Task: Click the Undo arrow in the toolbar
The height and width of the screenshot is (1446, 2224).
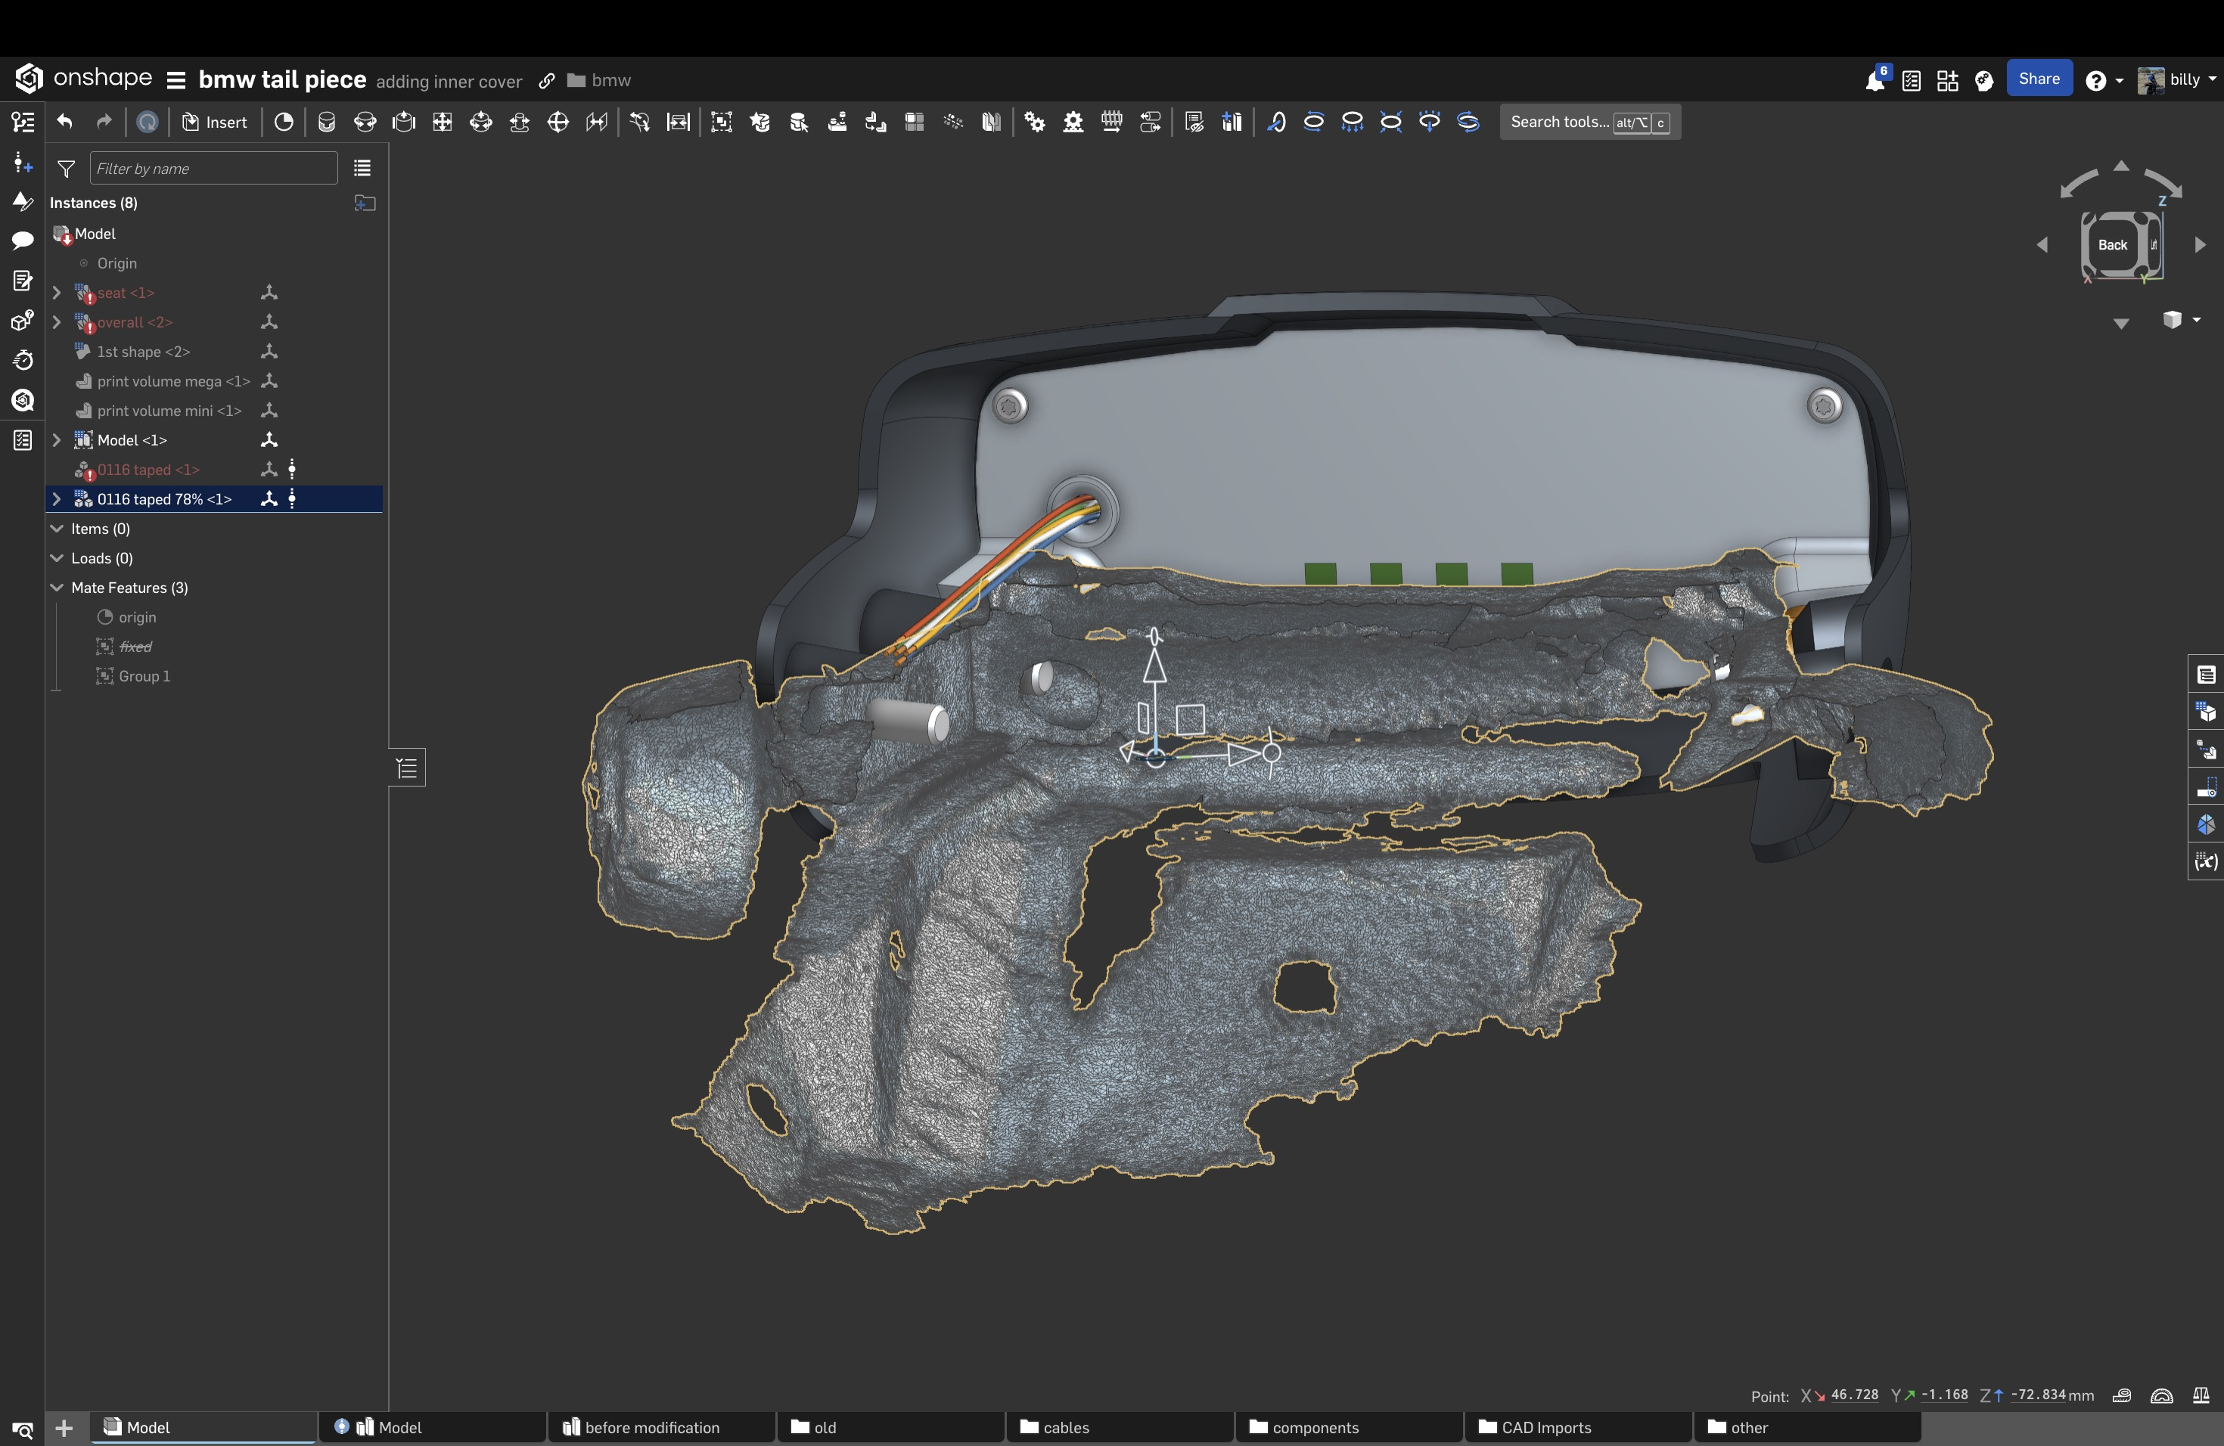Action: pos(64,122)
